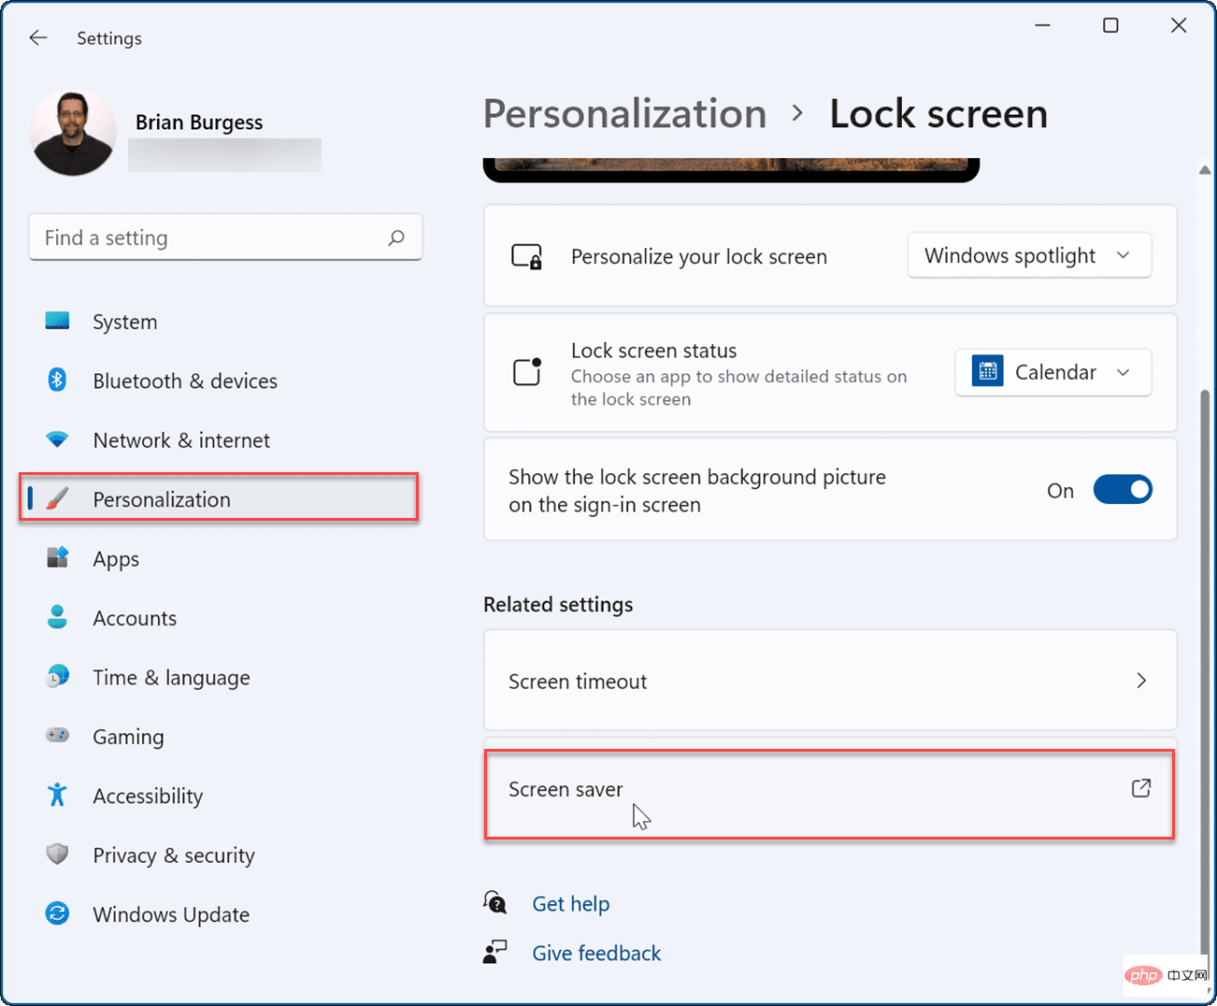
Task: Open Screen saver settings
Action: coord(830,791)
